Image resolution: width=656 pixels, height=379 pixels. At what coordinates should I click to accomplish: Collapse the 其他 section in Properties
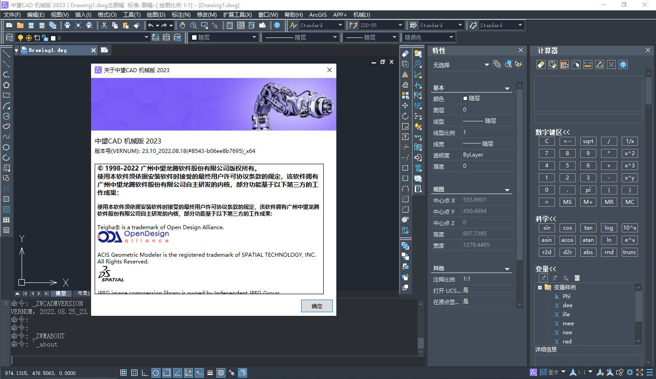coord(507,269)
